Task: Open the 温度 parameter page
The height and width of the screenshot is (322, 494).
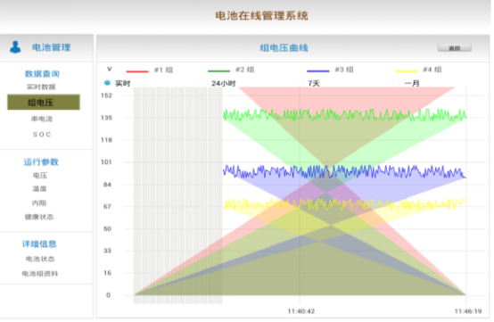Action: point(40,189)
